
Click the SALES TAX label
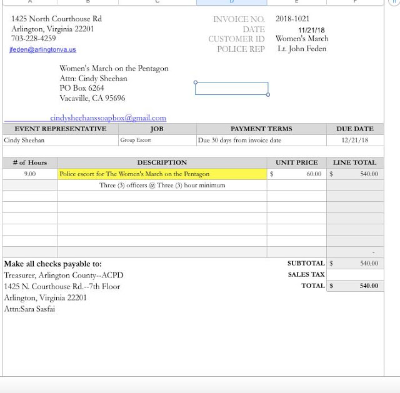click(306, 274)
